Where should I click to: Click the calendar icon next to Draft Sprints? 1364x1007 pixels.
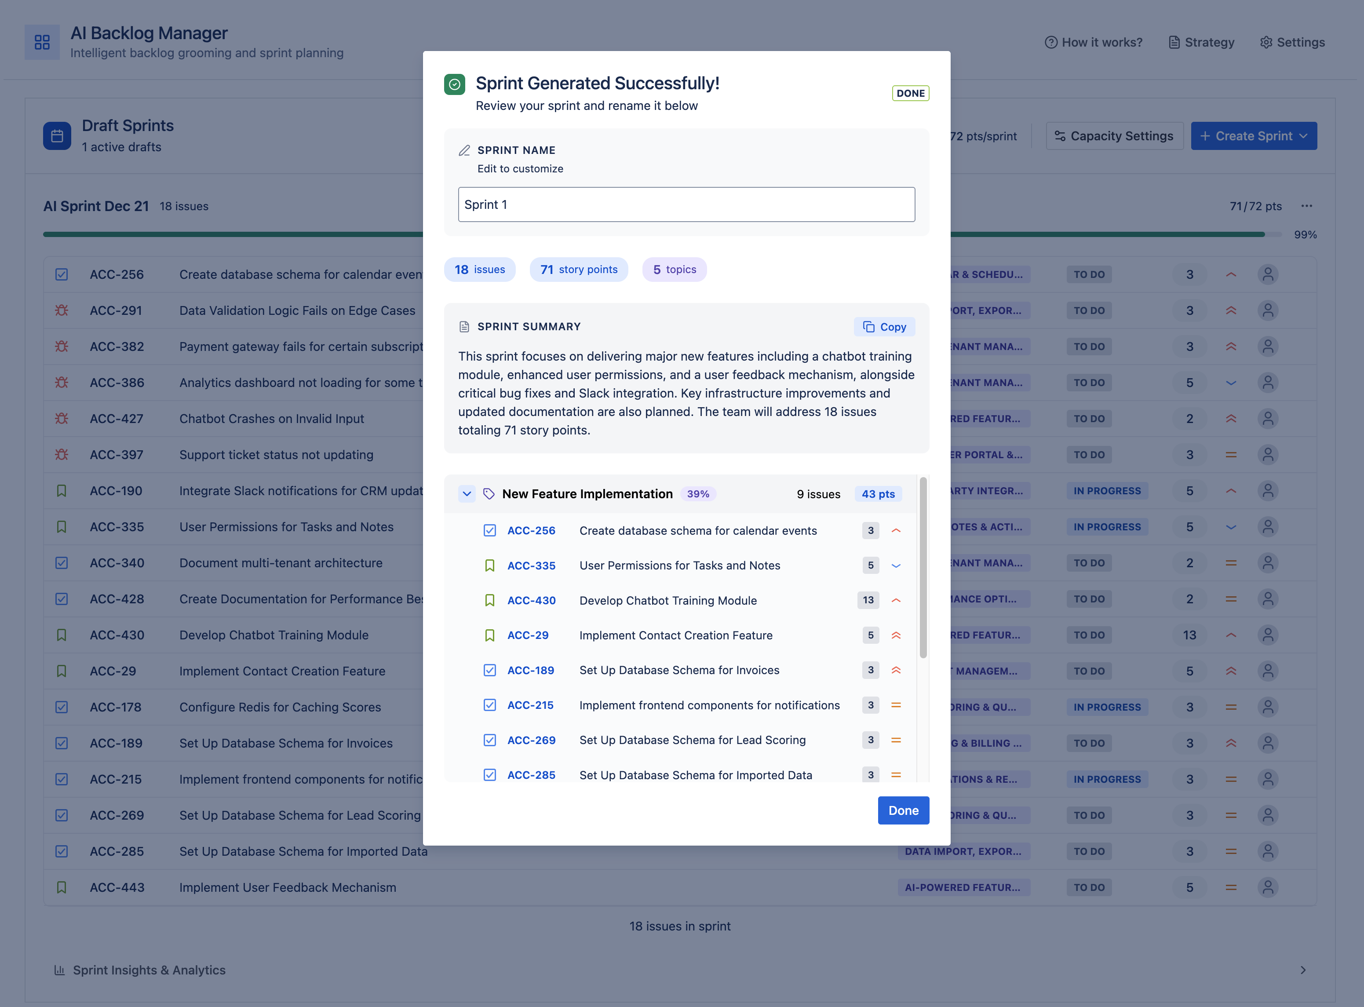(57, 136)
